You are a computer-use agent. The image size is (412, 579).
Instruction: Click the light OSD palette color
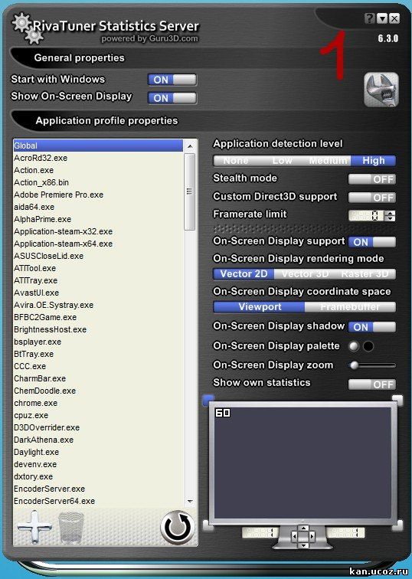(x=354, y=346)
